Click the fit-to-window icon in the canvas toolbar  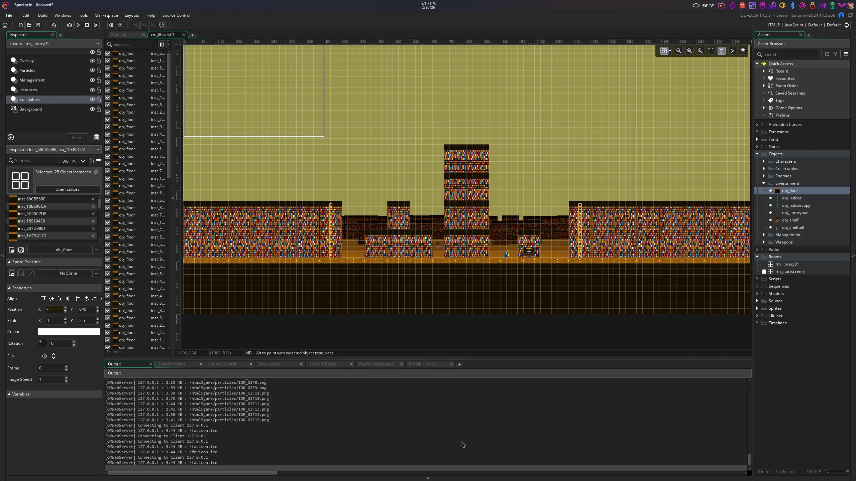click(x=711, y=51)
